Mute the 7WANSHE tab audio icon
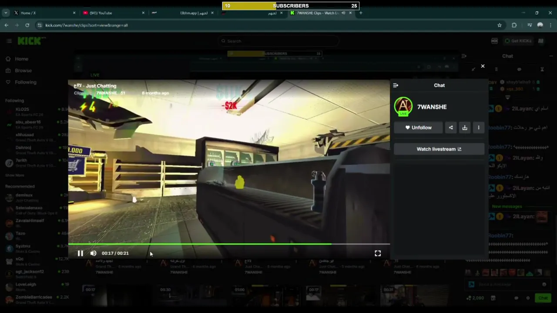The image size is (557, 313). (343, 13)
